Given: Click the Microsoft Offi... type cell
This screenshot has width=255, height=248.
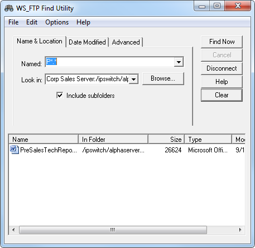Looking at the screenshot, I should (x=208, y=150).
